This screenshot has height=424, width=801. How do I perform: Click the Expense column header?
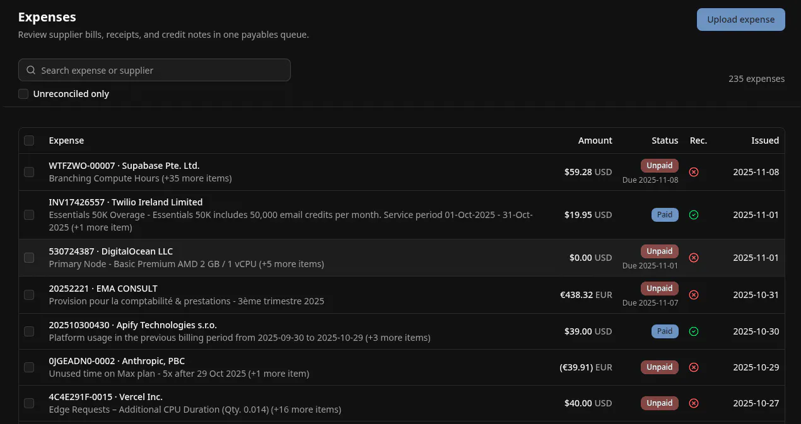[x=66, y=140]
